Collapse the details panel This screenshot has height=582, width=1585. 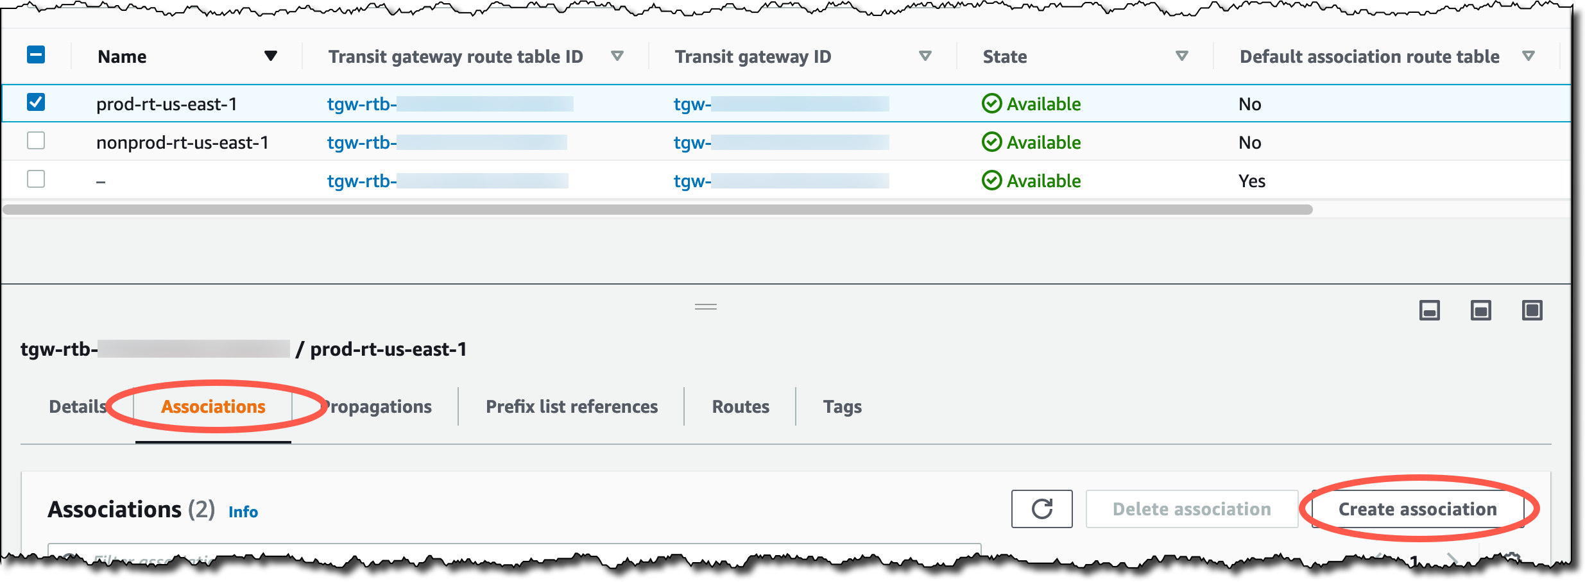(1430, 310)
